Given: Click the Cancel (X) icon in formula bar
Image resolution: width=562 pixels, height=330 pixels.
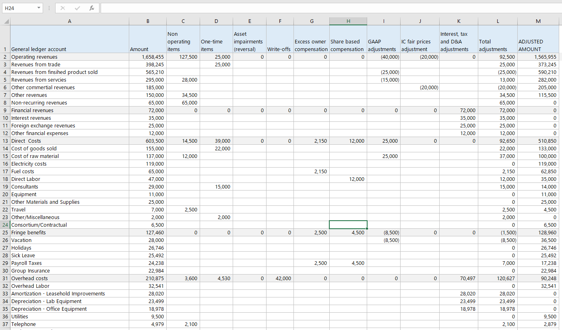Looking at the screenshot, I should coord(63,8).
